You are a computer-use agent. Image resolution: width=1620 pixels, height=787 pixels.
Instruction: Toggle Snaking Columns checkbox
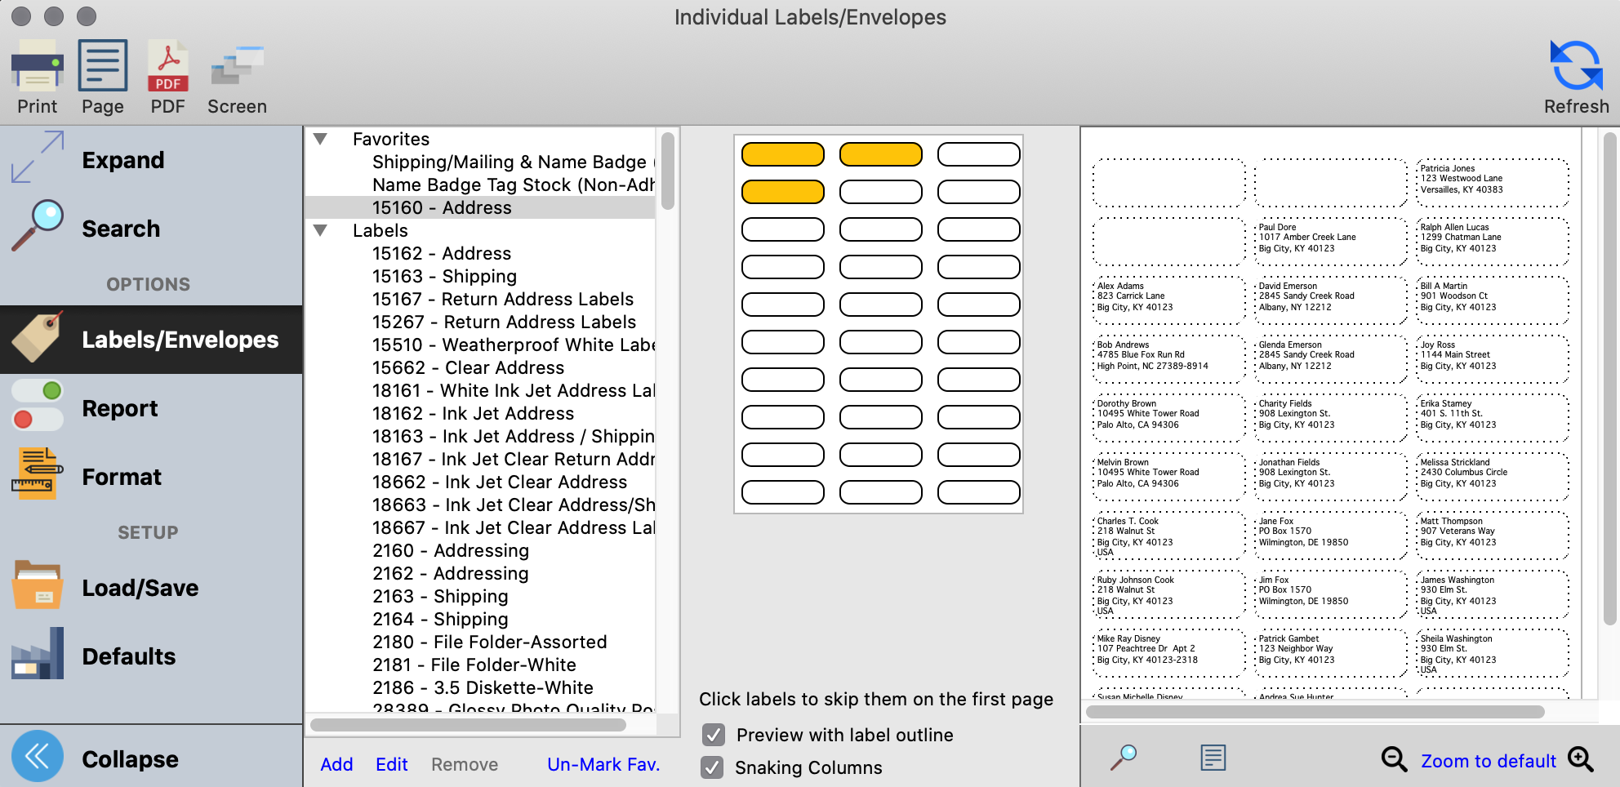pyautogui.click(x=713, y=767)
